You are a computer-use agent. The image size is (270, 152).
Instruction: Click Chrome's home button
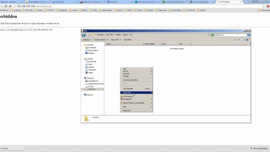point(10,6)
